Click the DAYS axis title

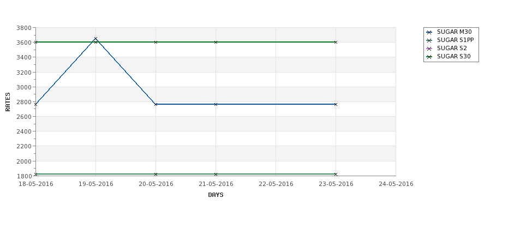216,195
